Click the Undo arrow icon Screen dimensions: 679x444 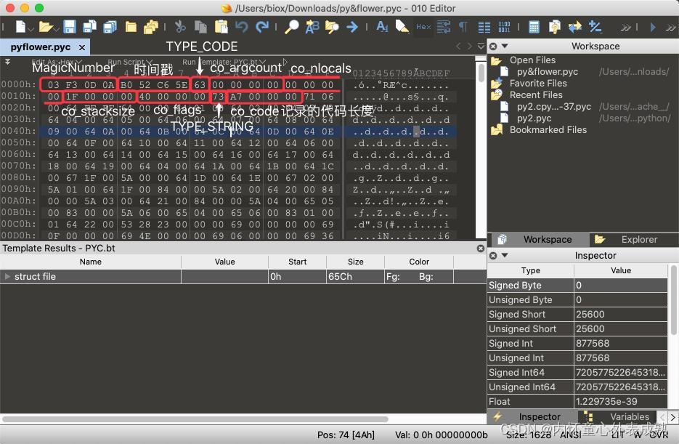click(x=242, y=27)
